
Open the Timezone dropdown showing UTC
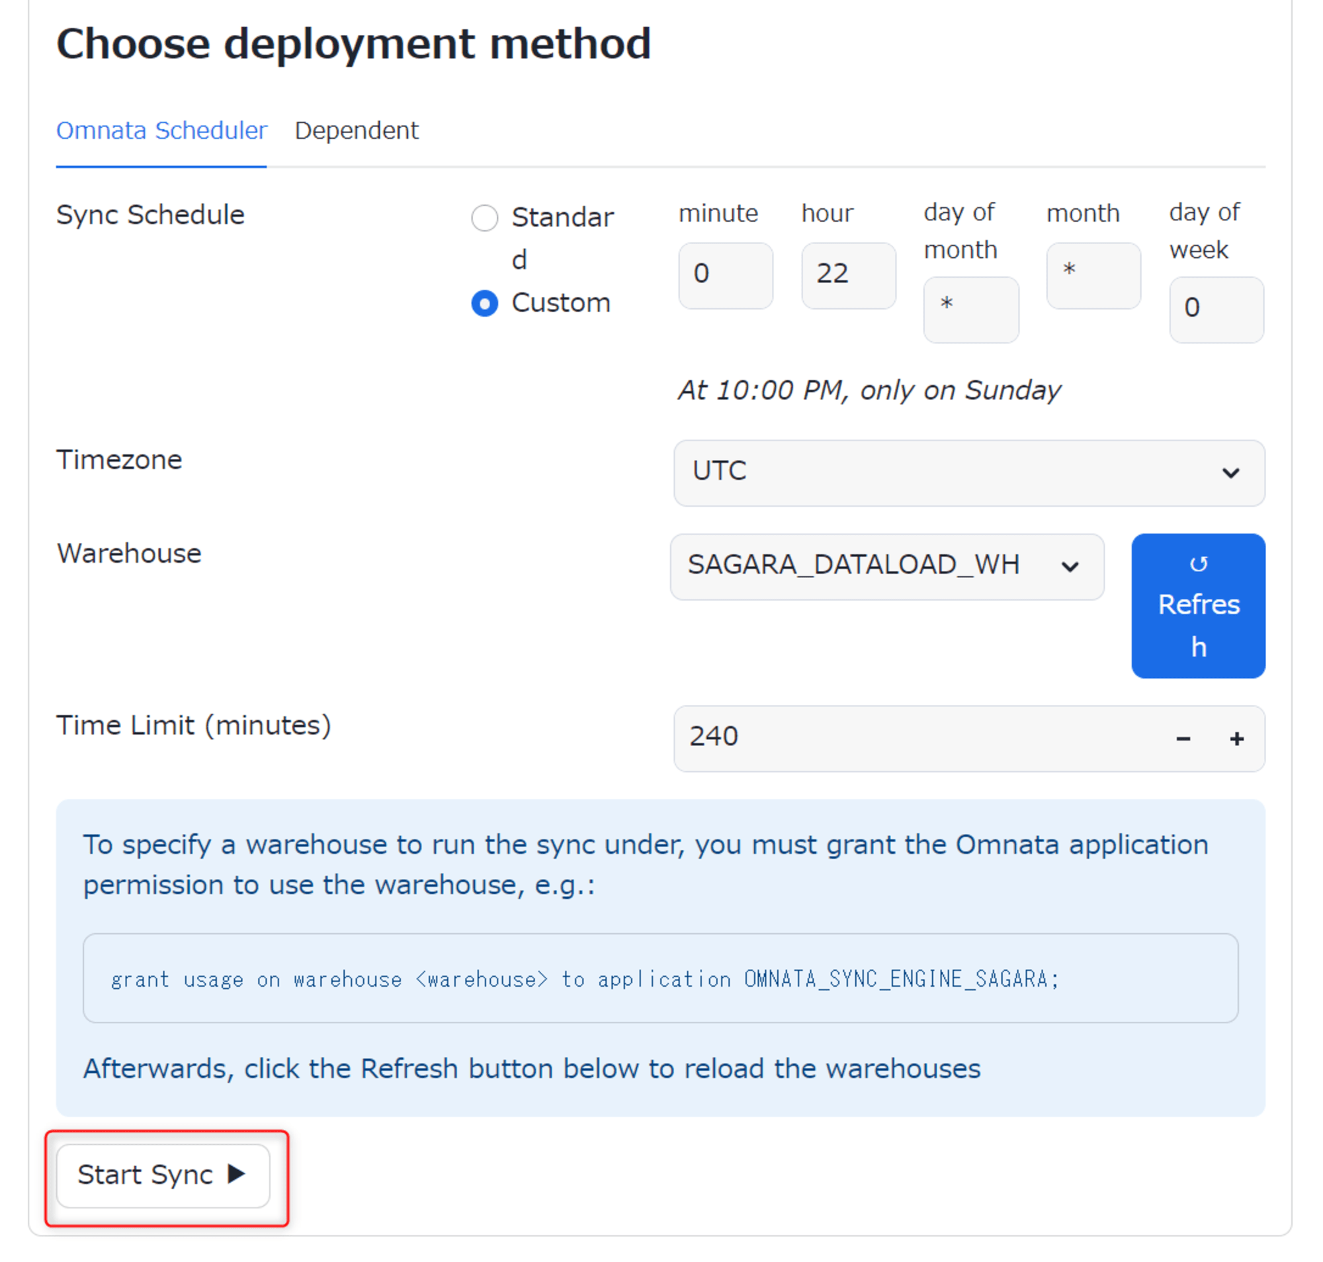[x=969, y=473]
